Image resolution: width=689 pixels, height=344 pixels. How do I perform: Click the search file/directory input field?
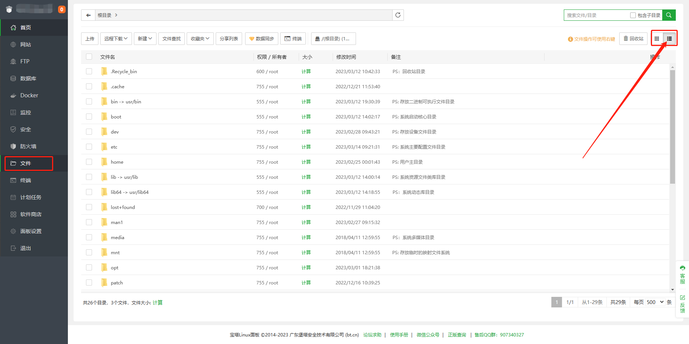click(x=596, y=15)
